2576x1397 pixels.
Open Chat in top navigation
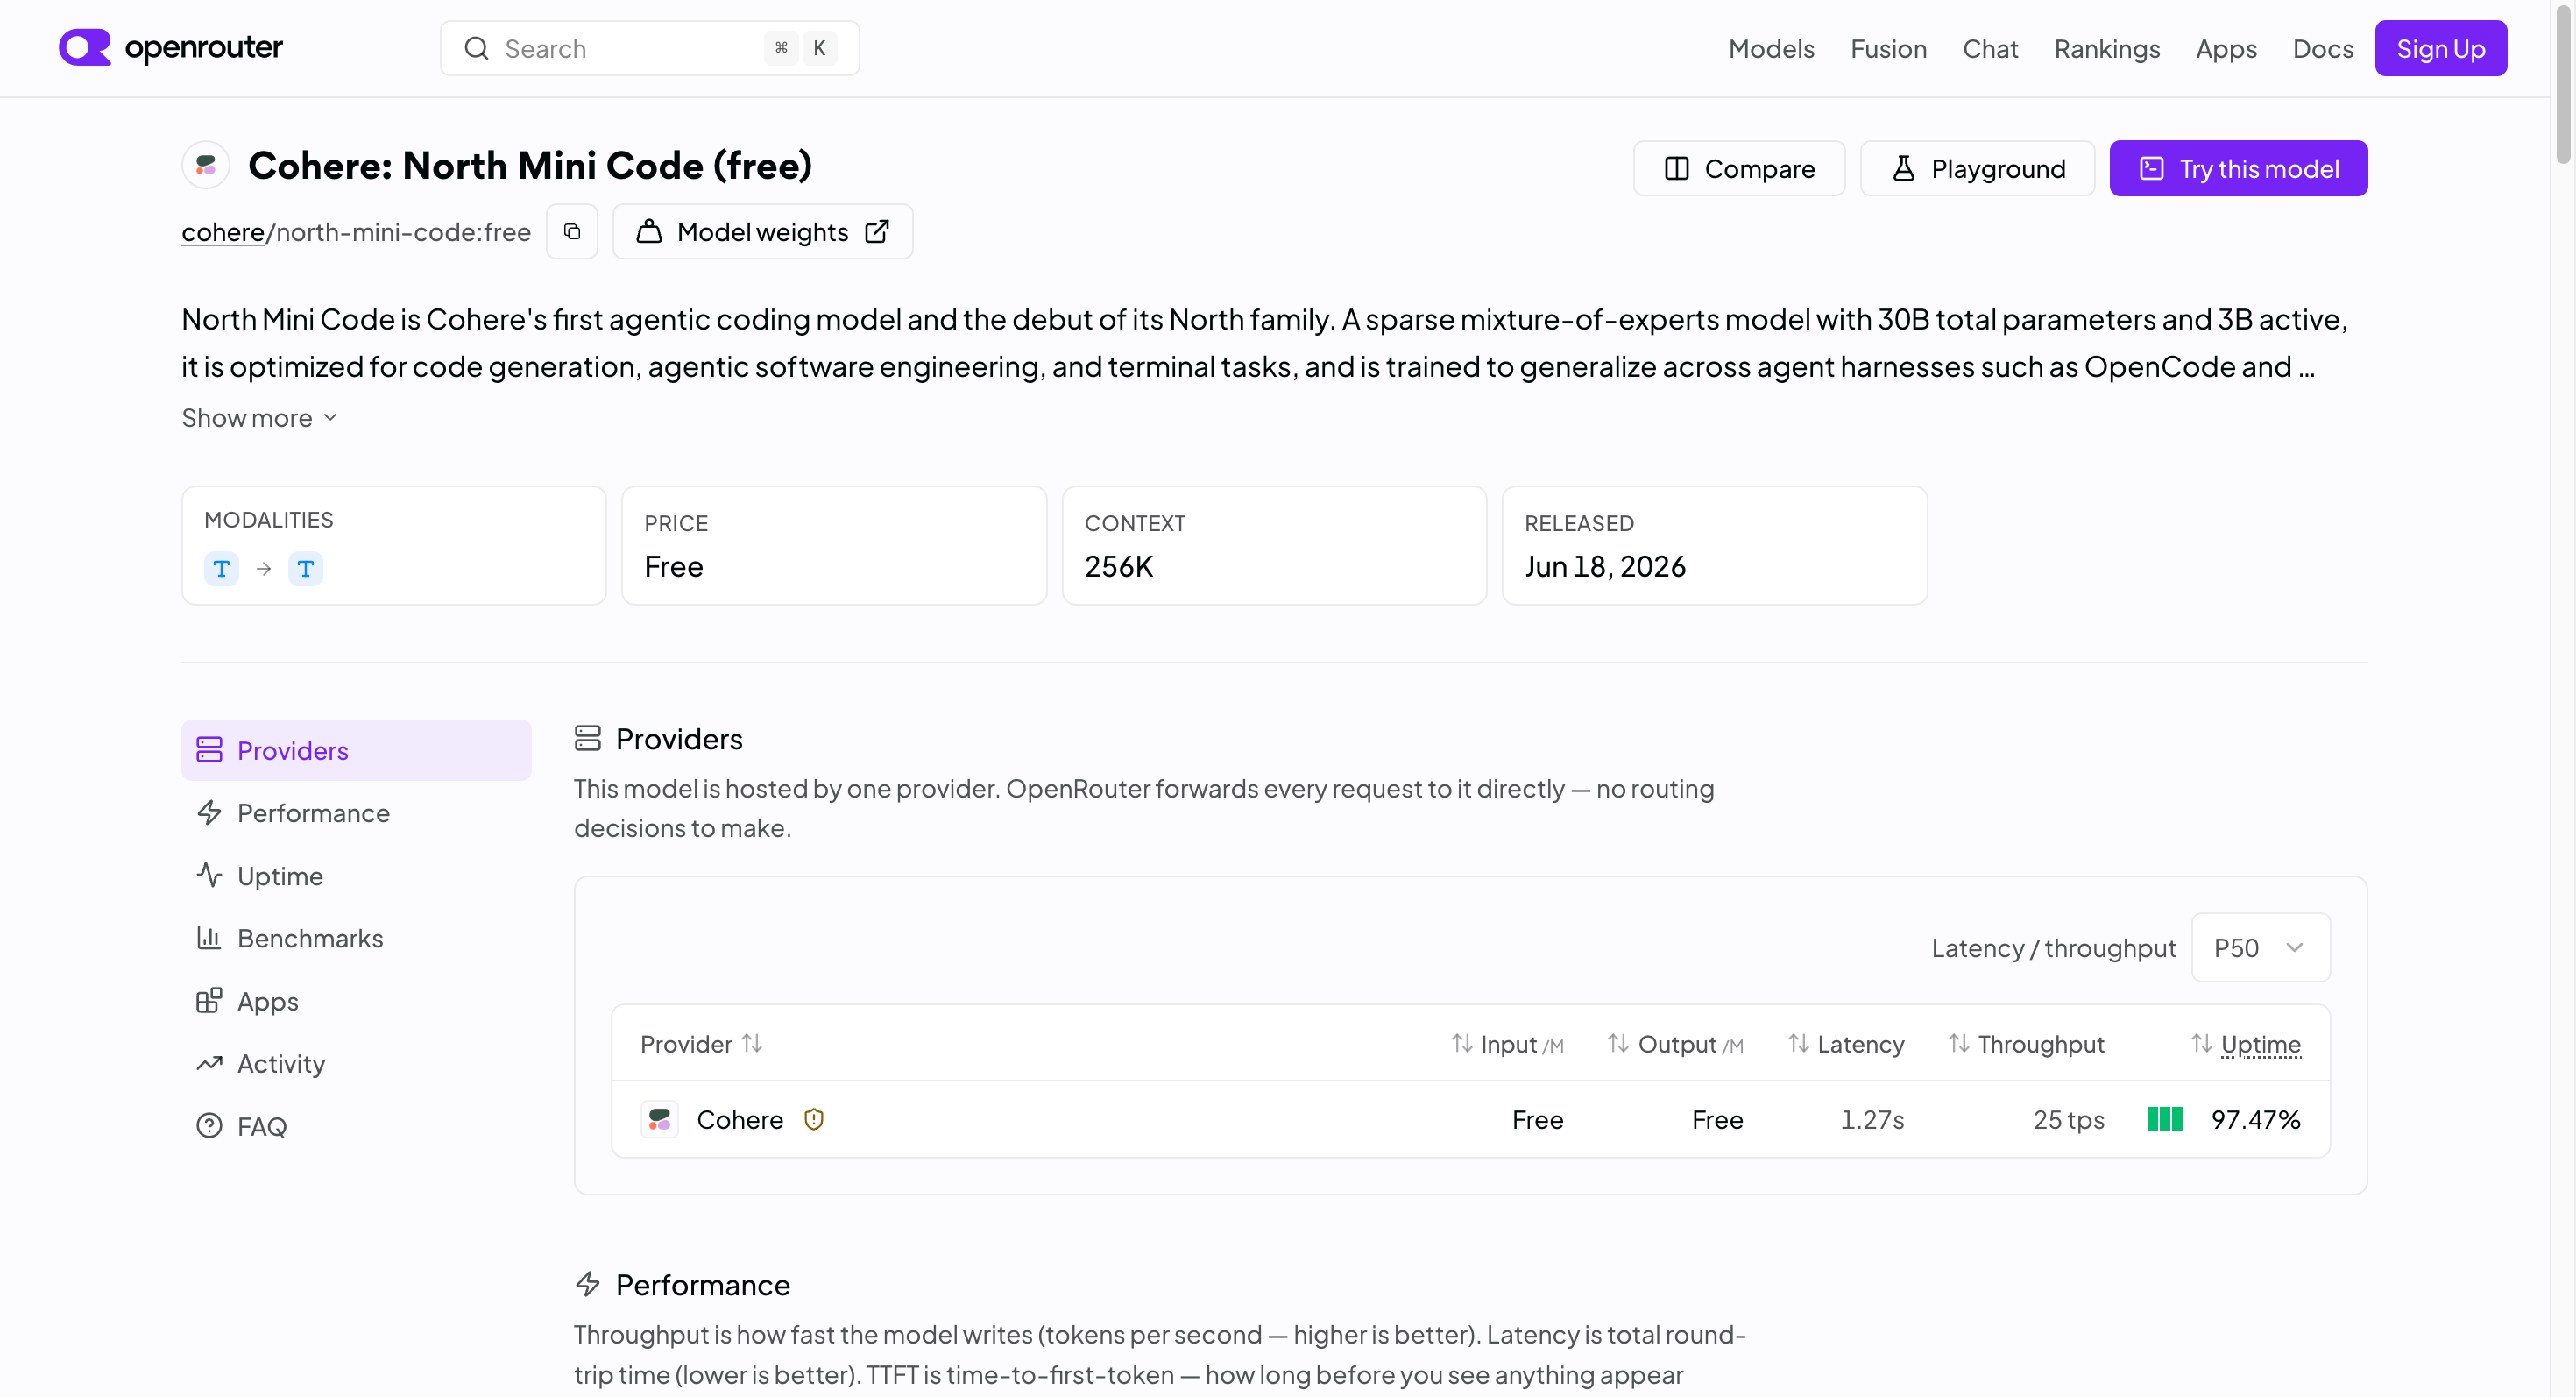coord(1990,49)
